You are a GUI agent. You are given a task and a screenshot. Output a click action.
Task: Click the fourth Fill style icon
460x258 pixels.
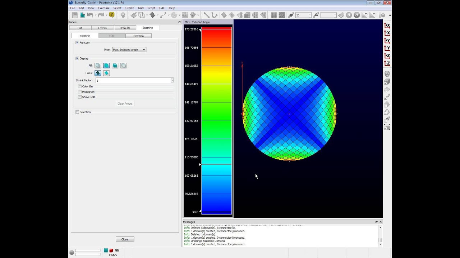[124, 66]
